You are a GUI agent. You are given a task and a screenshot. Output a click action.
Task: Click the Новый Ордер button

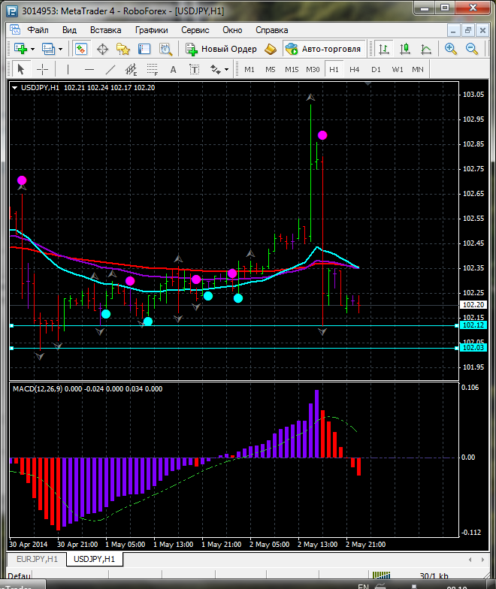222,49
